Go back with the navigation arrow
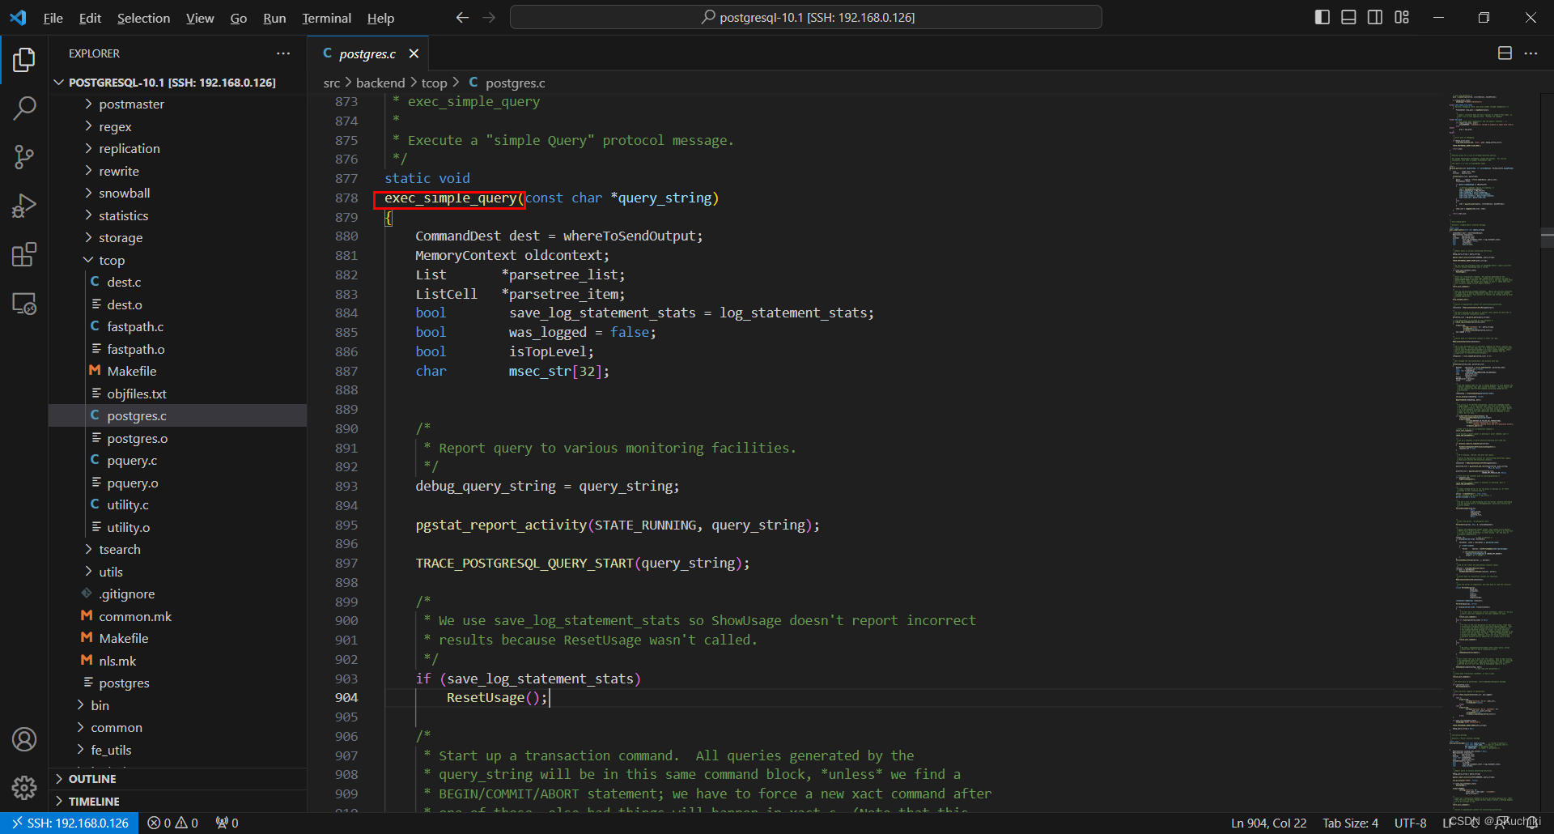 pos(462,17)
